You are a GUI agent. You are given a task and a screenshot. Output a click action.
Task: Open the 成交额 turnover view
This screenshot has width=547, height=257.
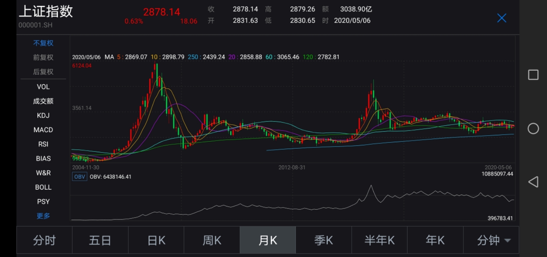coord(43,101)
